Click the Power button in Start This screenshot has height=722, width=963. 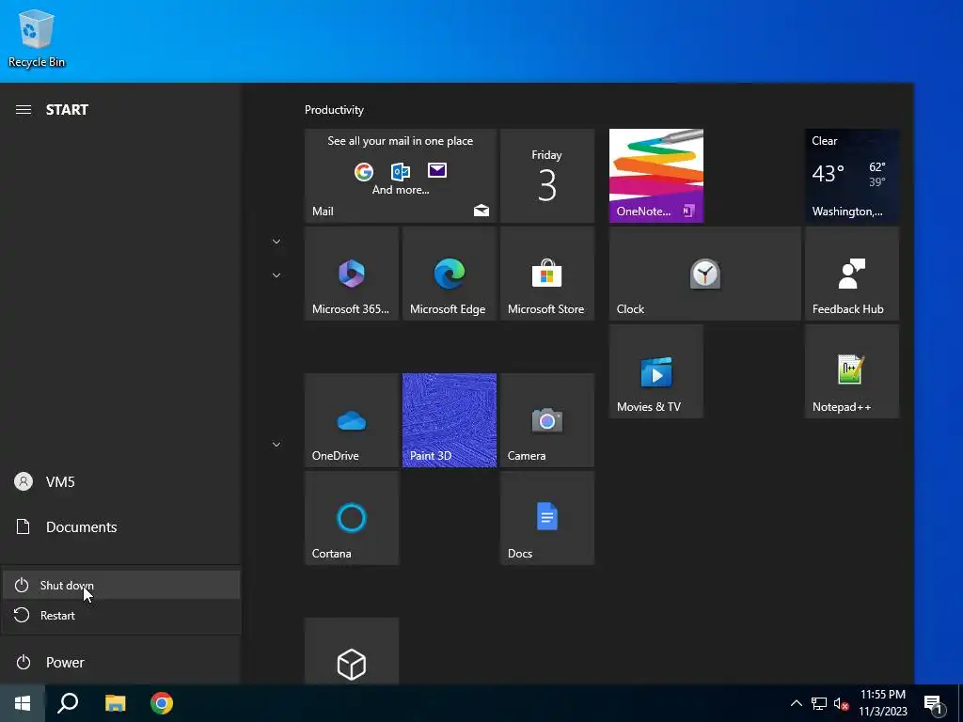click(121, 663)
